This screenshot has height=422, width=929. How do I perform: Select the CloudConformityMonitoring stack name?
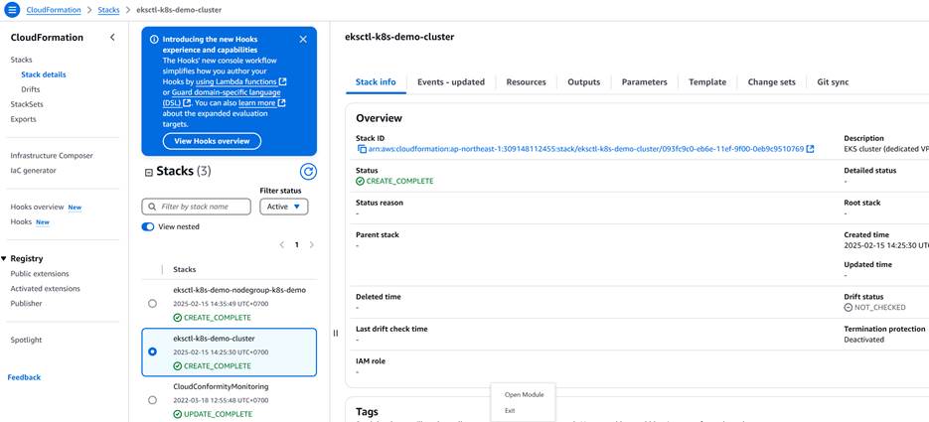click(221, 386)
